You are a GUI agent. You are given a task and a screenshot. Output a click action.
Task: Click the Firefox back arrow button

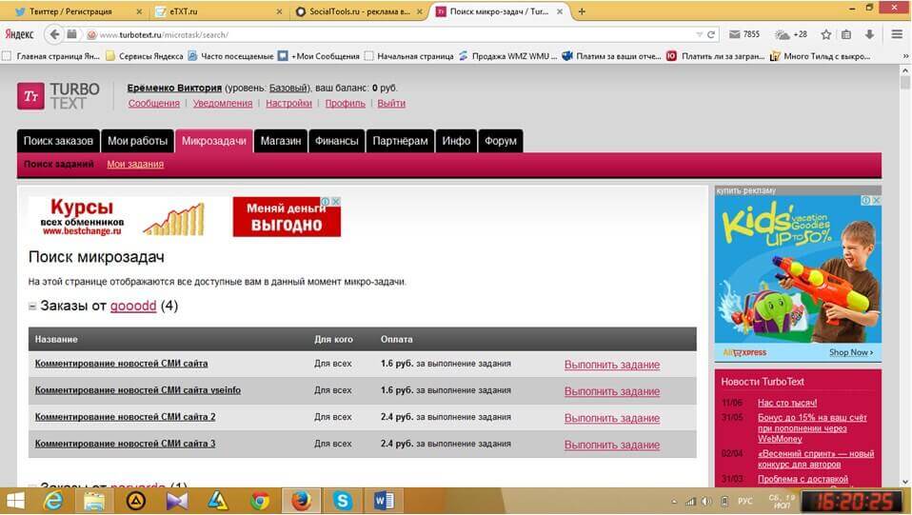coord(54,34)
